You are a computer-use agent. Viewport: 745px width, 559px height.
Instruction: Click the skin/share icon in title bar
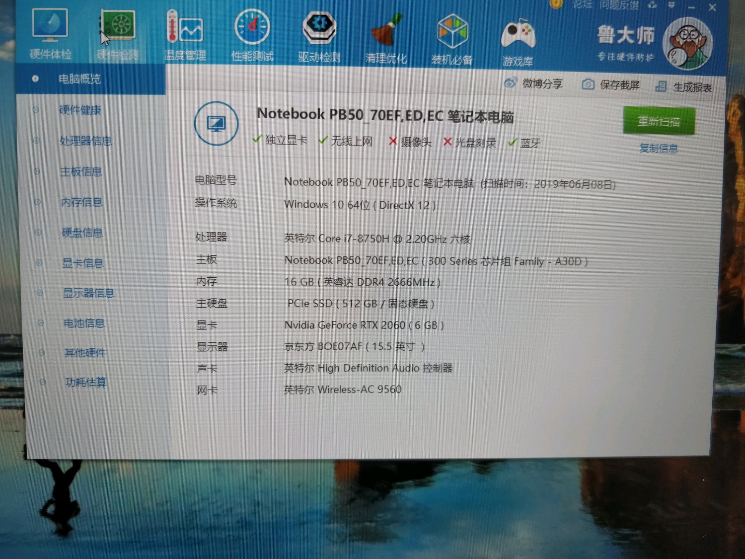(652, 4)
